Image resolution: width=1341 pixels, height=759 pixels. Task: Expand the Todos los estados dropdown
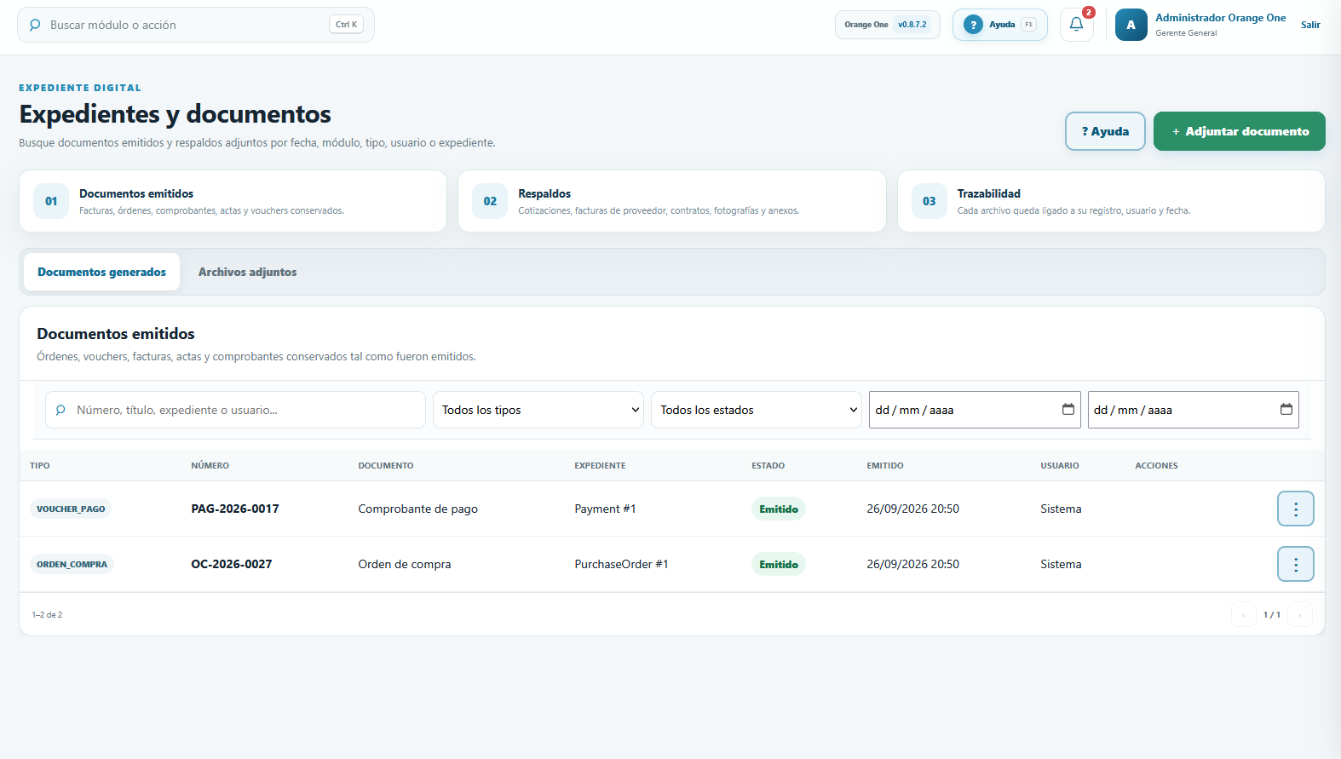tap(757, 410)
